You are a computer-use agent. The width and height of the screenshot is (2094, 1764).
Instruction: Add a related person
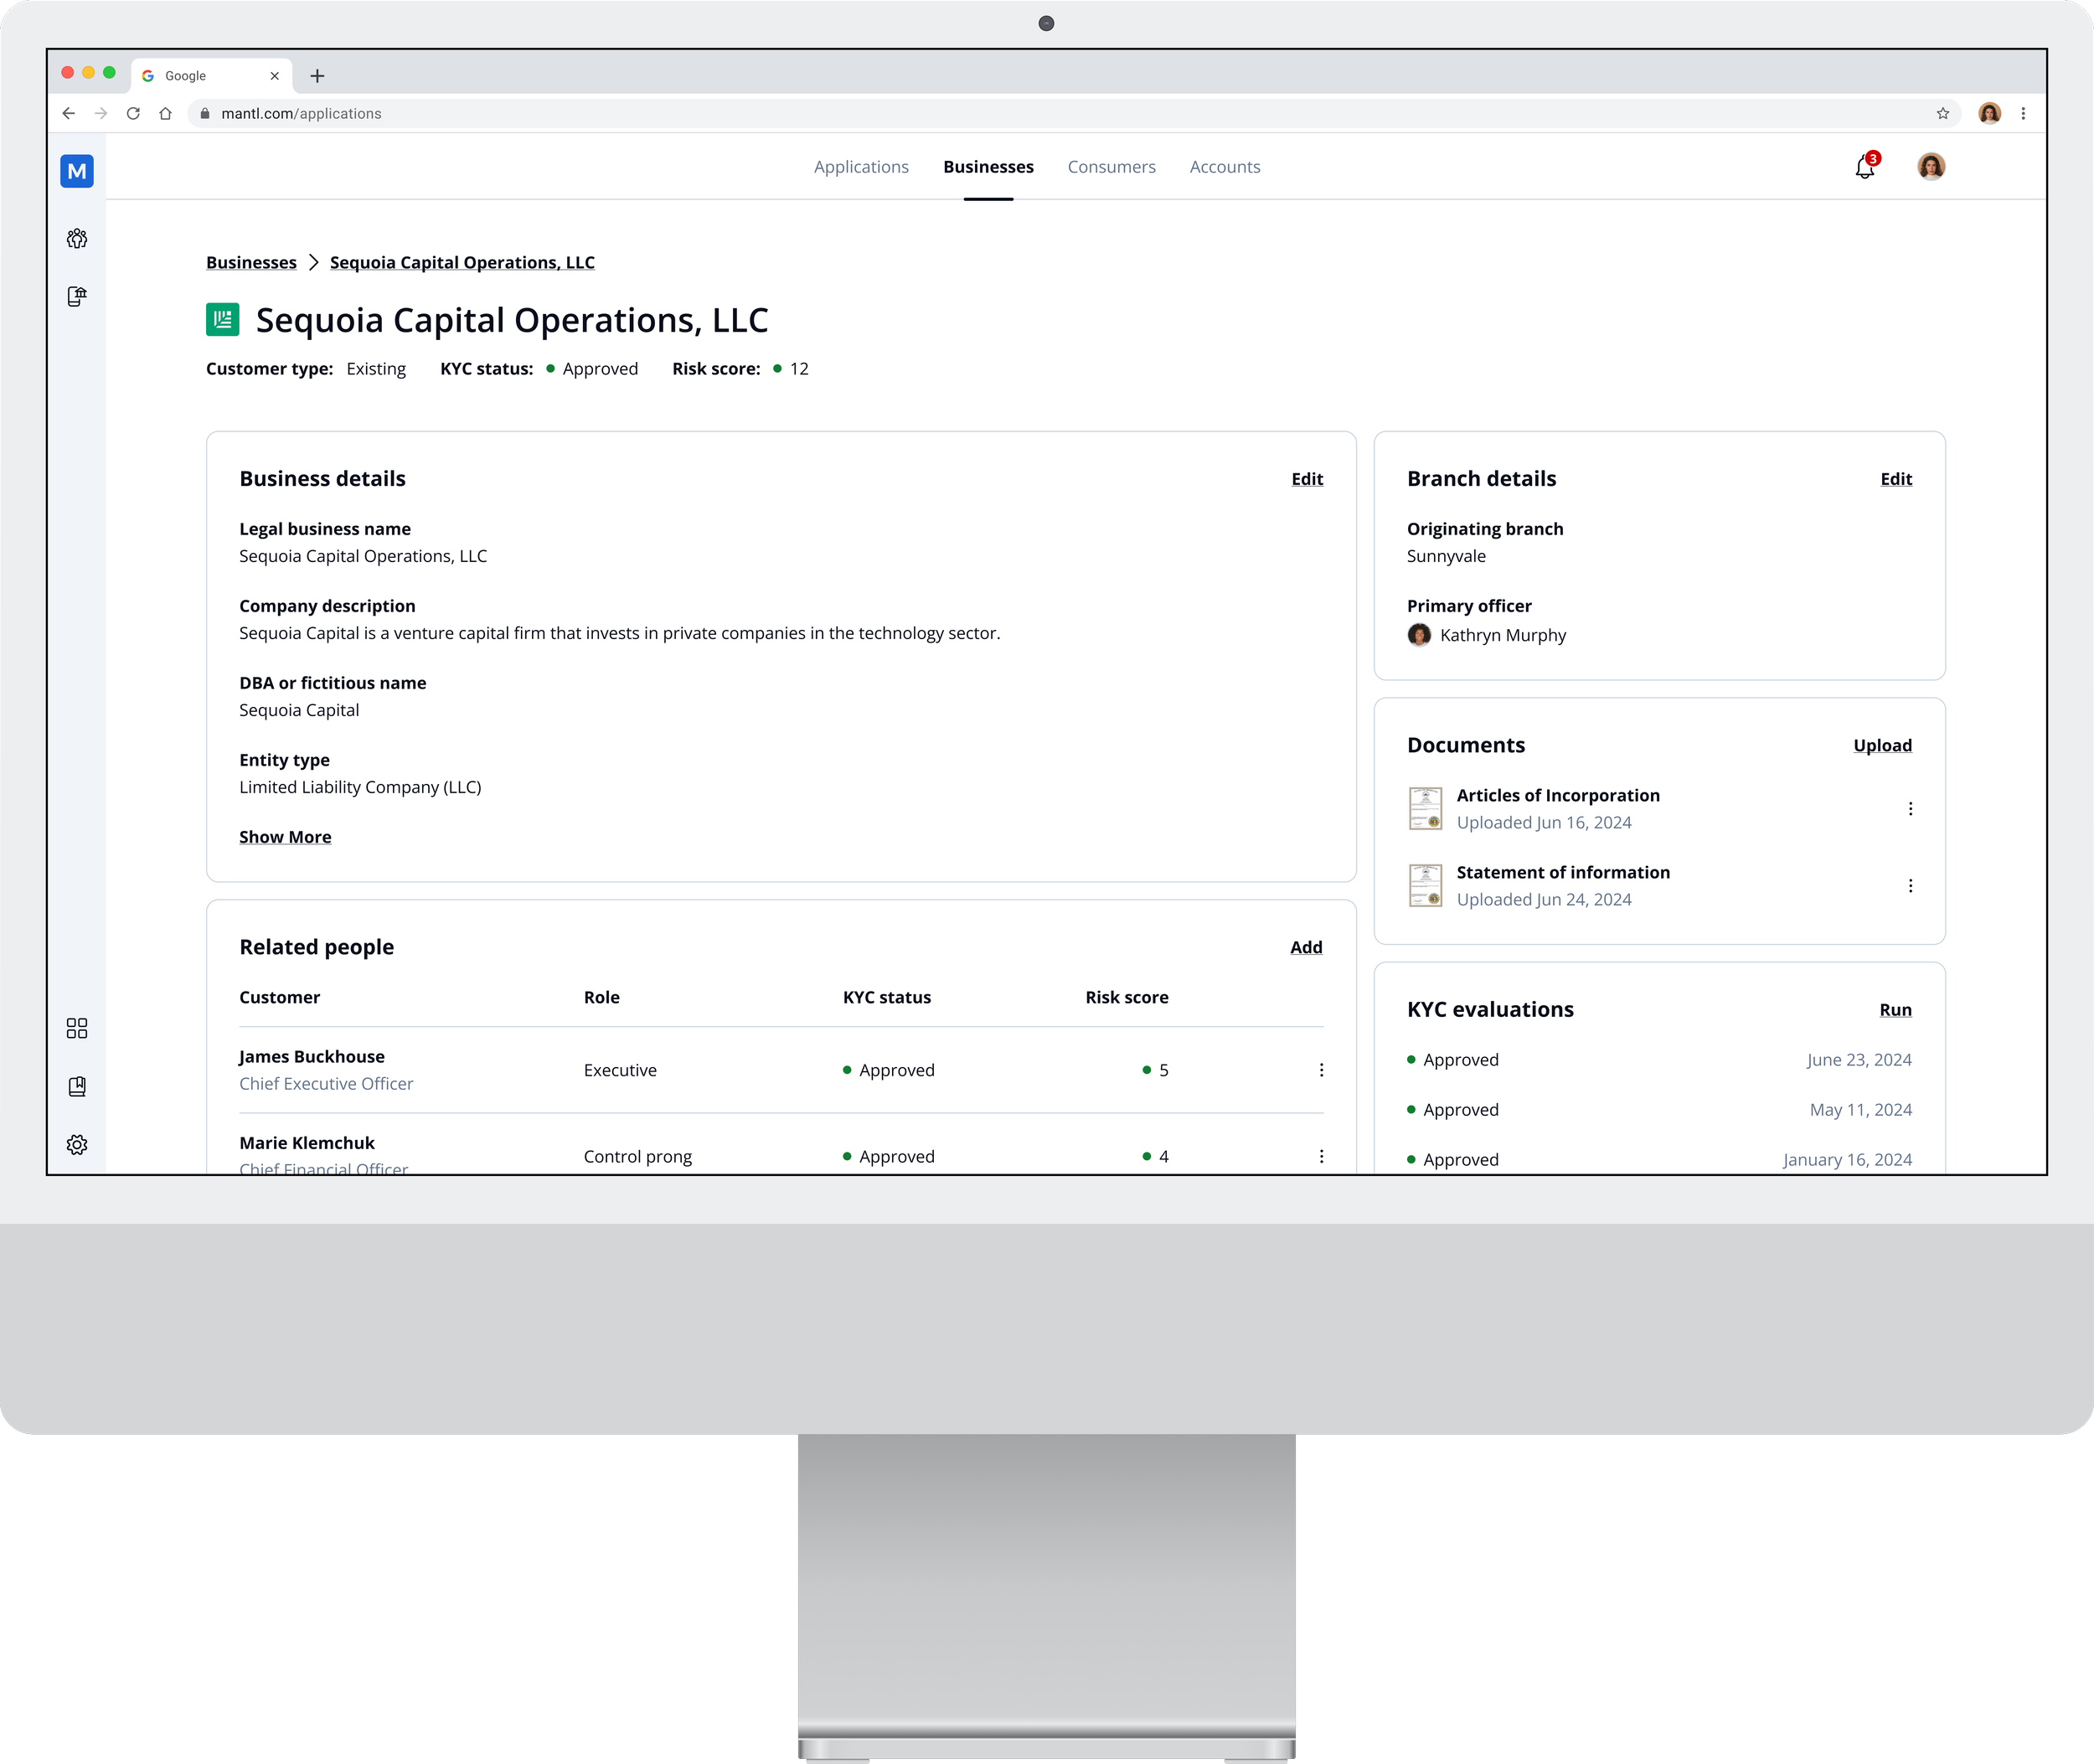click(x=1306, y=947)
